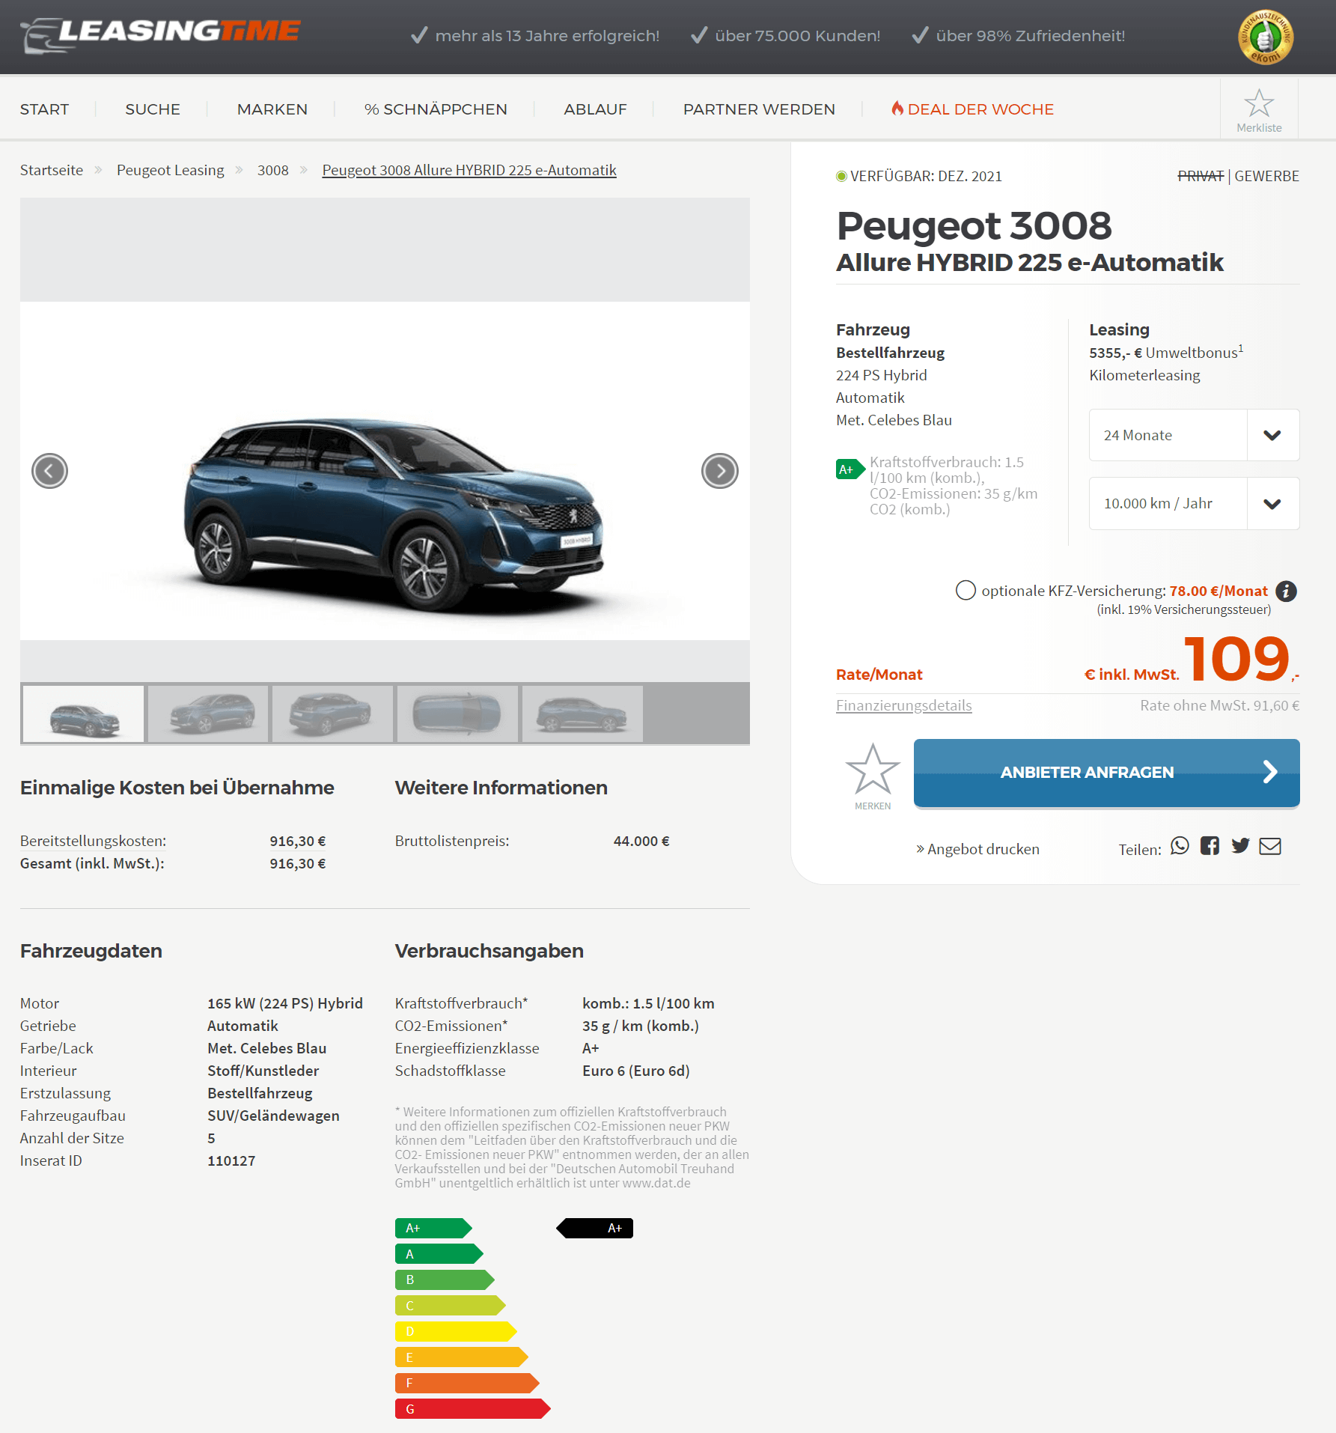Open the 24 Monate duration dropdown
Screen dimensions: 1336x1433
point(1194,435)
